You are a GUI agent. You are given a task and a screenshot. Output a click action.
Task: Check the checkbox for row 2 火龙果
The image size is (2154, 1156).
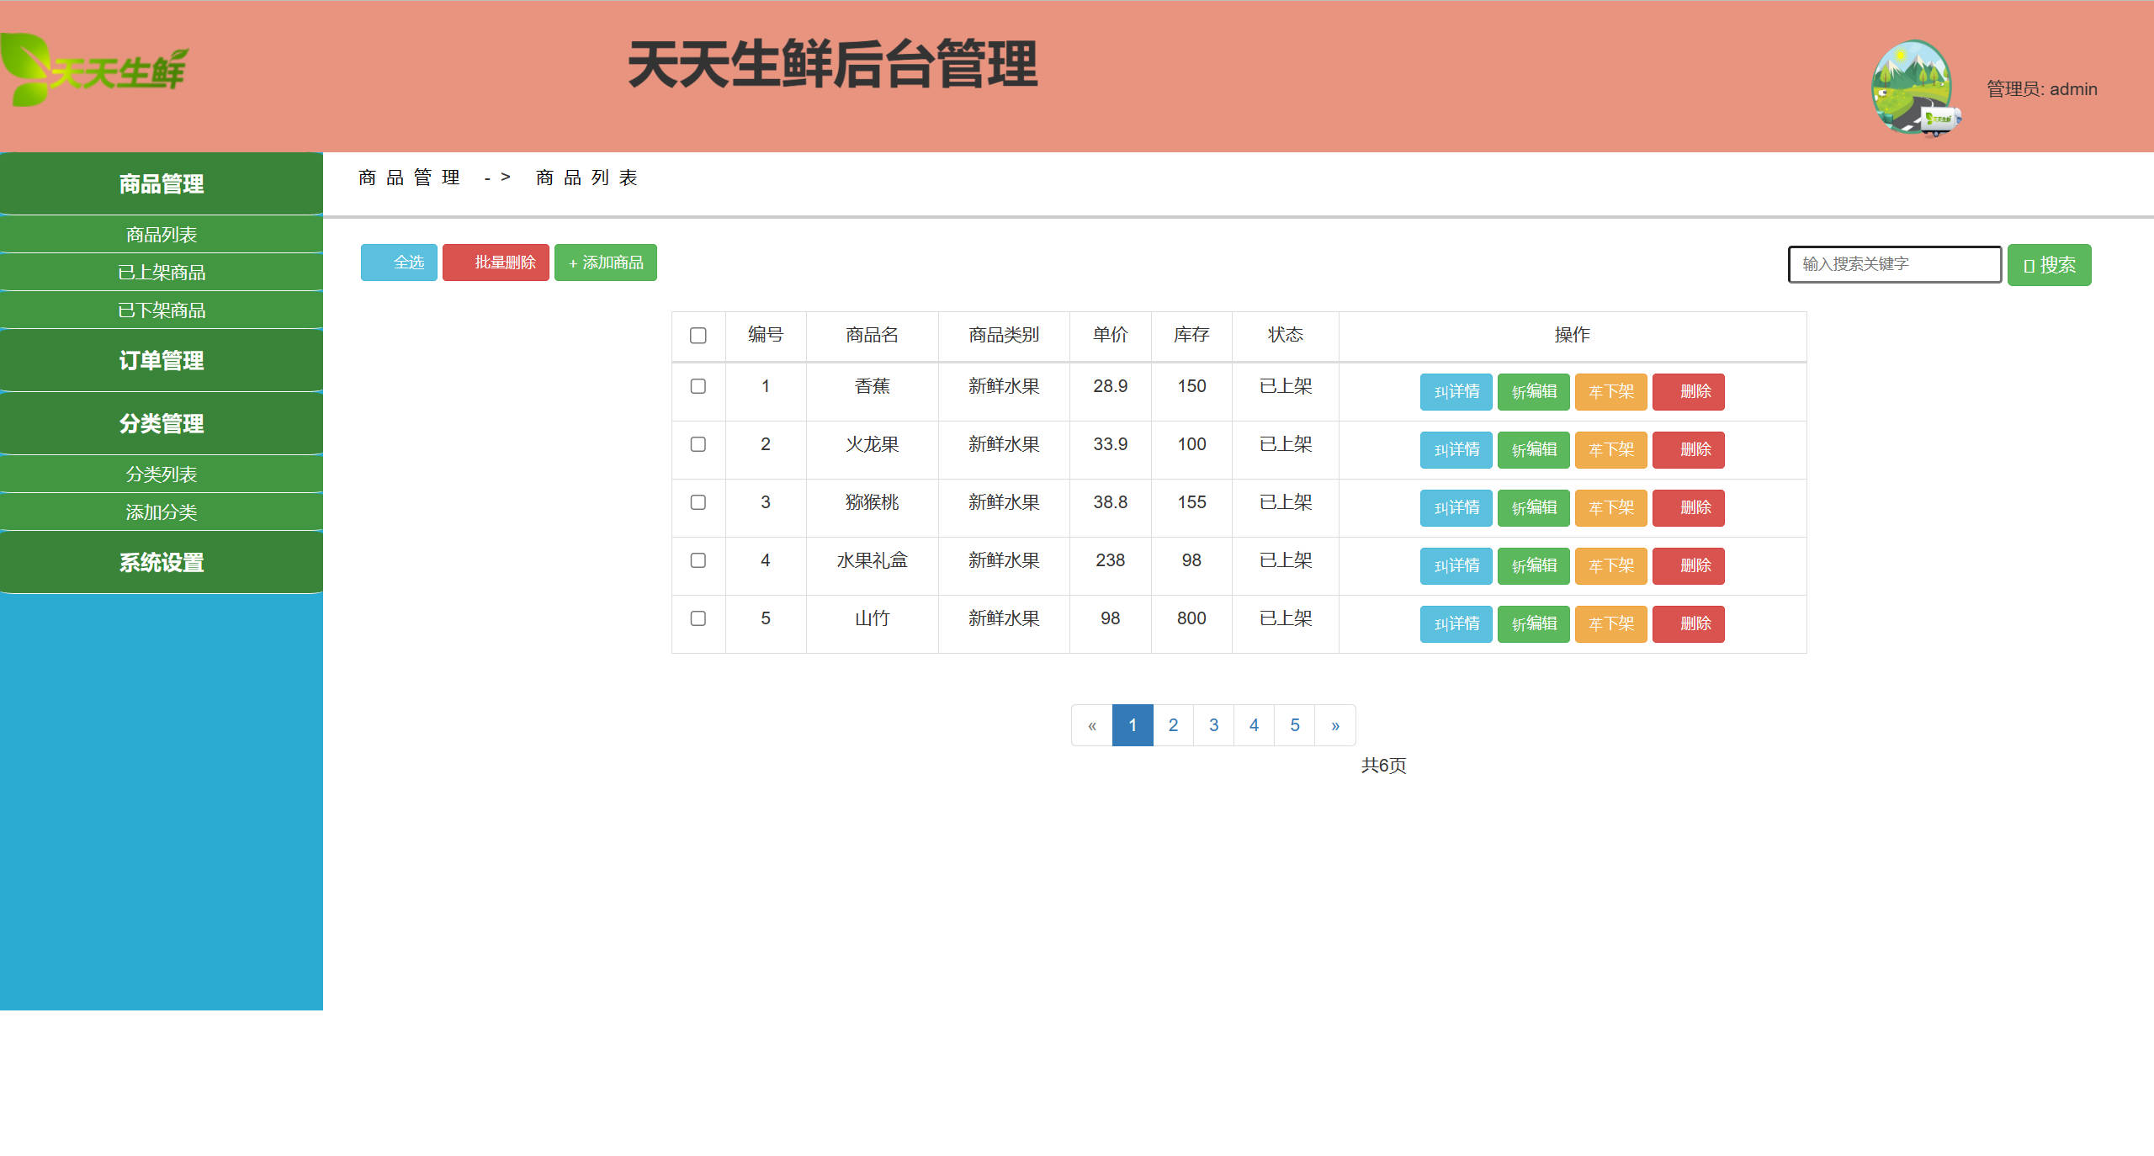tap(698, 444)
